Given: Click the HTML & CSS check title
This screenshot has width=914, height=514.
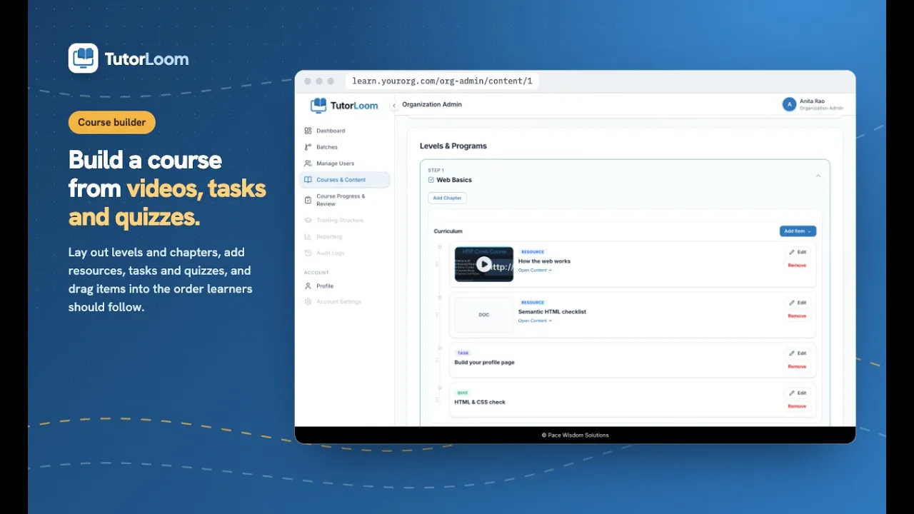Looking at the screenshot, I should [x=480, y=403].
